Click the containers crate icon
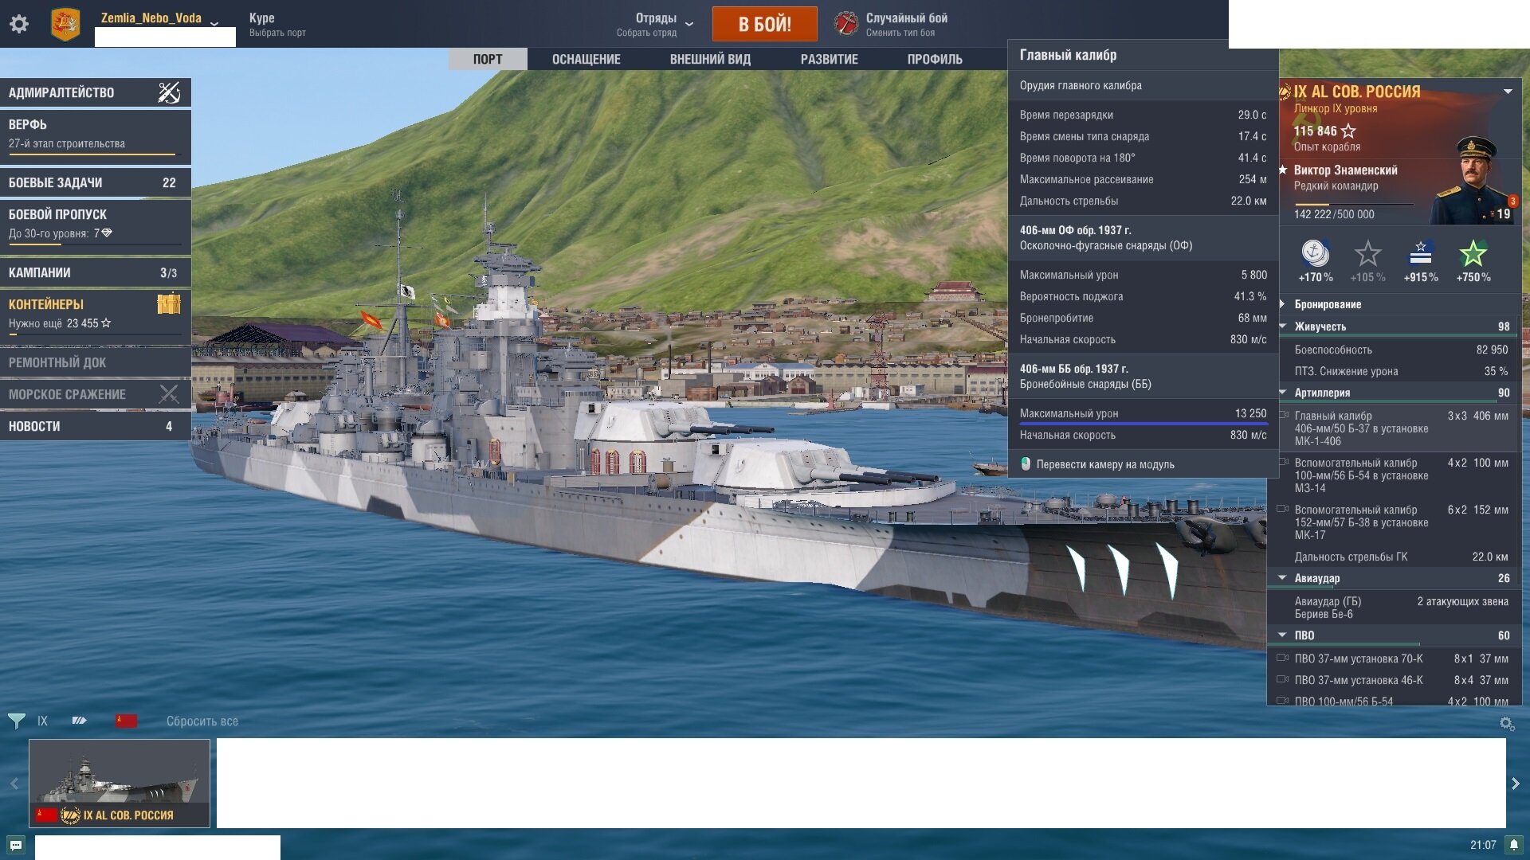This screenshot has width=1530, height=860. 169,304
